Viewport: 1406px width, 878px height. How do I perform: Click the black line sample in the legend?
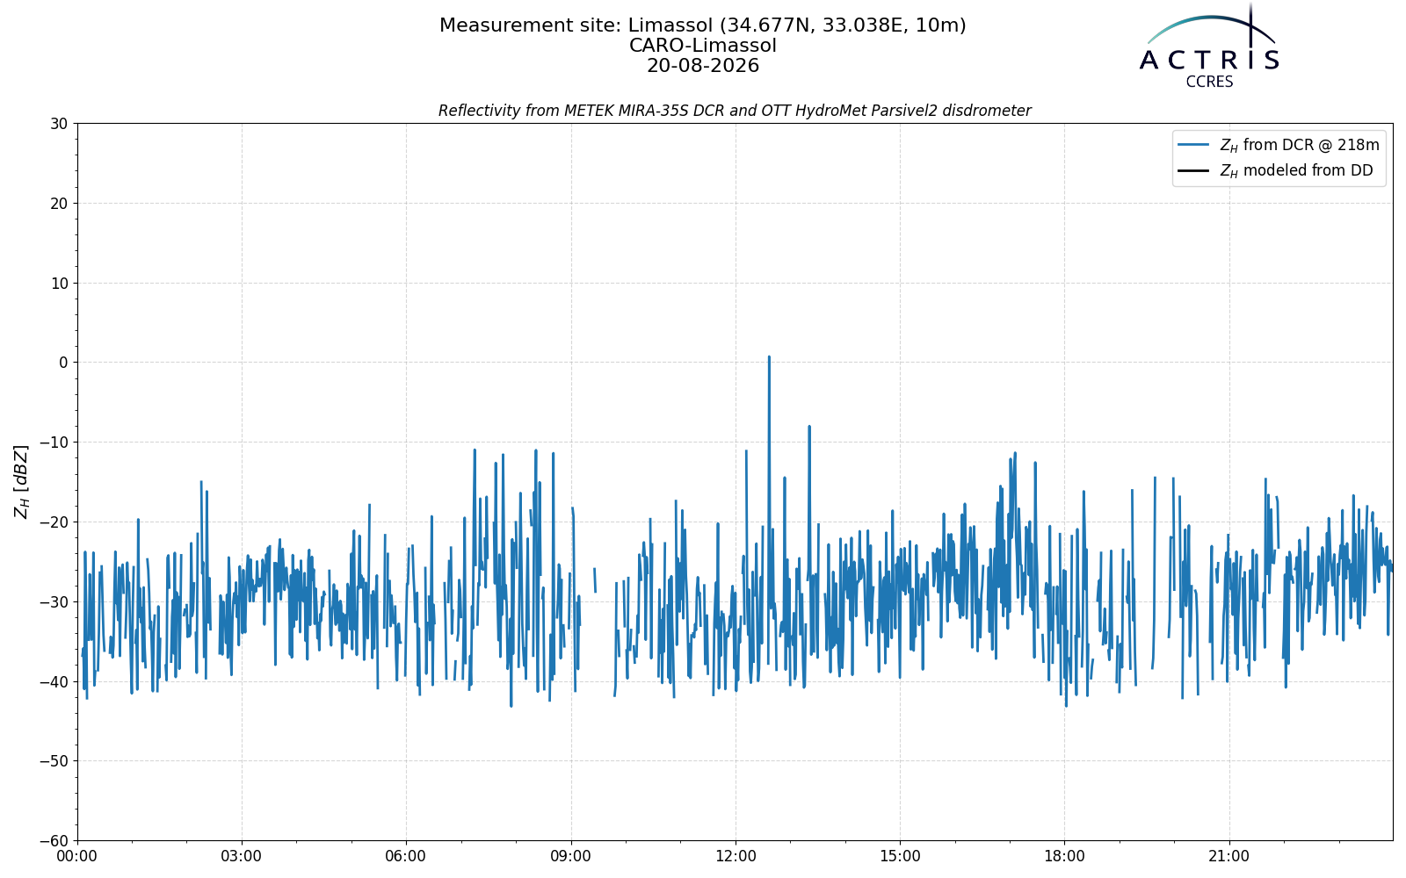(x=1194, y=170)
